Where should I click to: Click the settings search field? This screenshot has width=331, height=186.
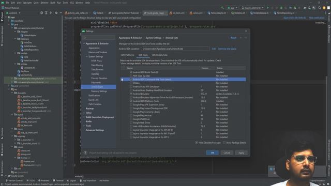pyautogui.click(x=99, y=38)
